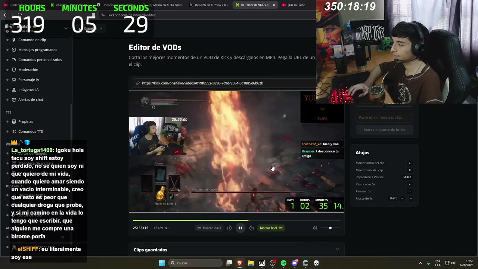Click the Marcar final button
This screenshot has height=269, width=478.
click(x=271, y=228)
